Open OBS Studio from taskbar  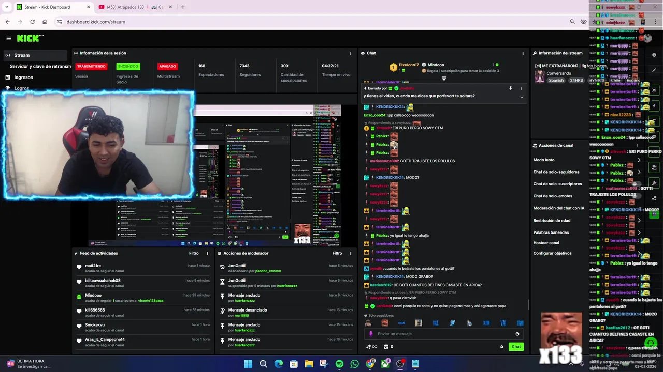pyautogui.click(x=400, y=364)
